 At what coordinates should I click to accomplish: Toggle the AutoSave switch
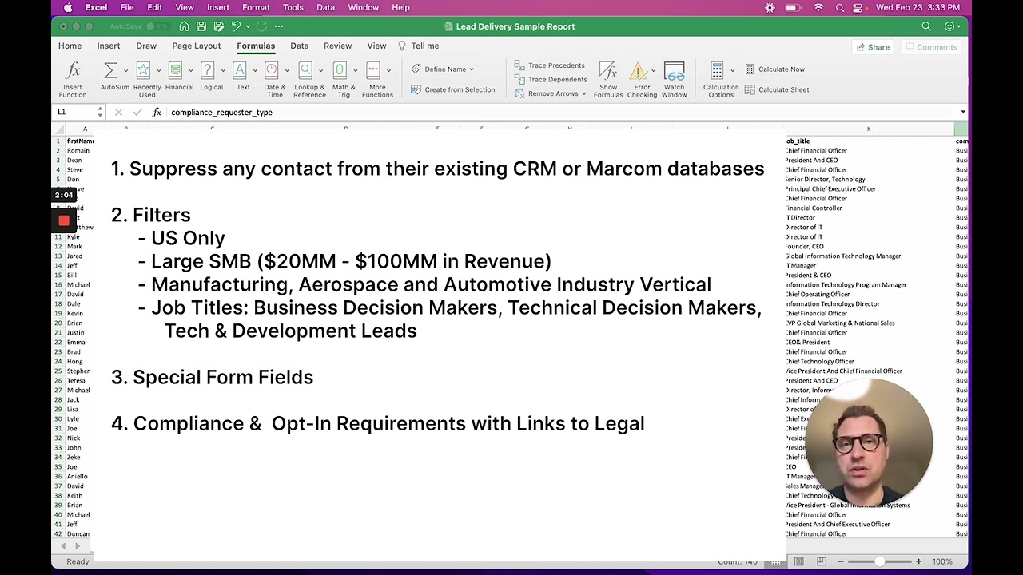click(x=157, y=26)
